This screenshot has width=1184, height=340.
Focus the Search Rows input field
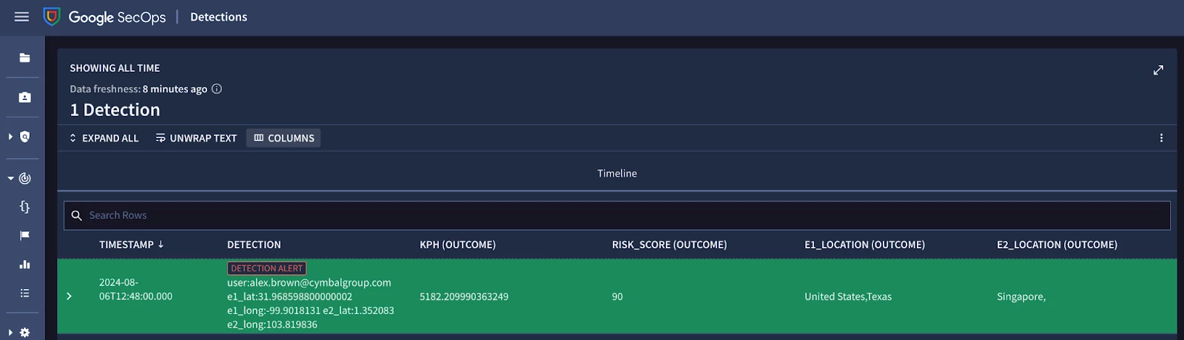click(617, 215)
